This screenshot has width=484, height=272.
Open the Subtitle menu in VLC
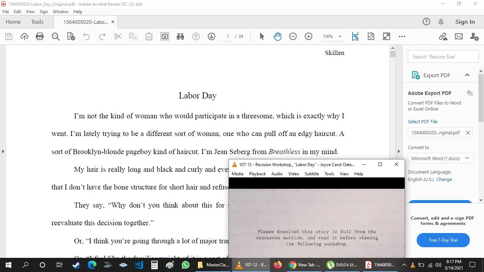coord(312,174)
